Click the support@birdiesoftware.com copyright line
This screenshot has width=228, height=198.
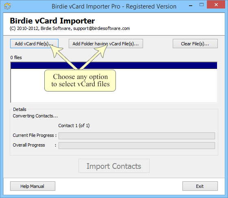tap(70, 28)
